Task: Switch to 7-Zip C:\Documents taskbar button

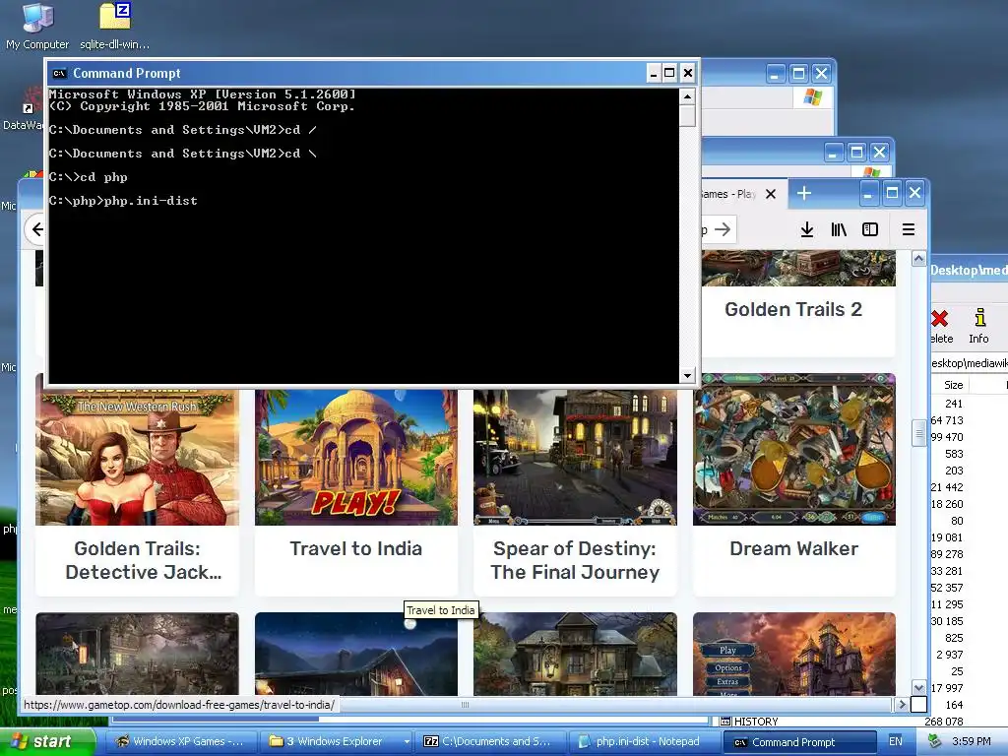Action: 490,741
